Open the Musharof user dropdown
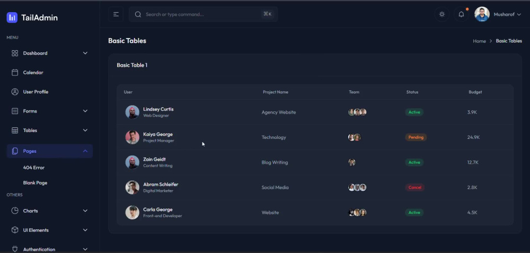Image resolution: width=530 pixels, height=253 pixels. click(507, 14)
